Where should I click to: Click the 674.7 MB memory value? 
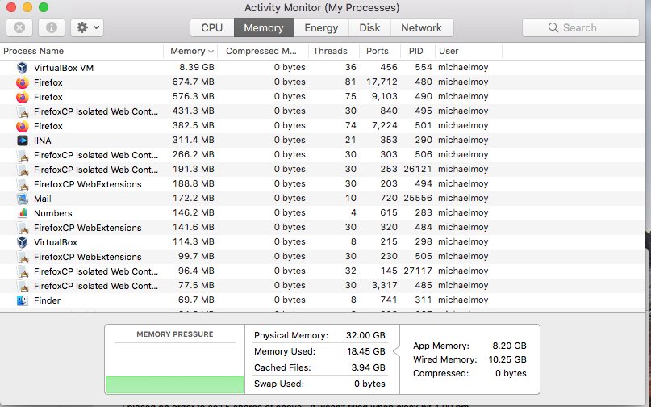(x=194, y=82)
